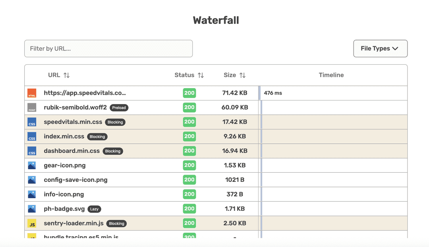The image size is (429, 247).
Task: Click the image icon for info-icon.png
Action: 32,195
